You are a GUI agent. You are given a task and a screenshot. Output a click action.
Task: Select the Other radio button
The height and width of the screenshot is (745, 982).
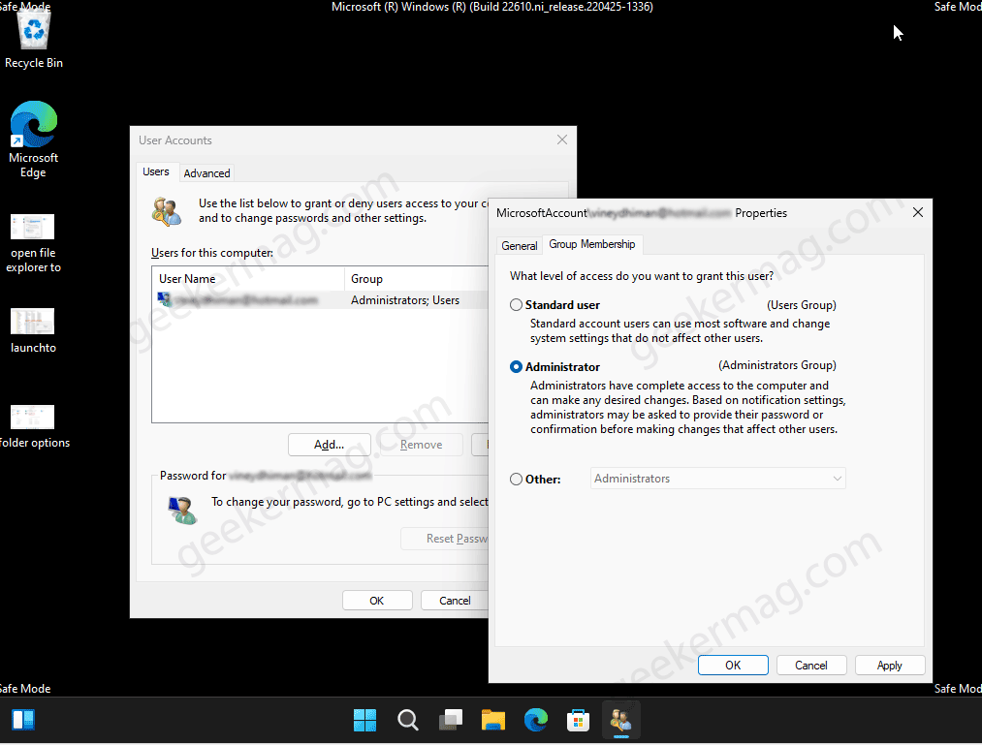pos(516,479)
